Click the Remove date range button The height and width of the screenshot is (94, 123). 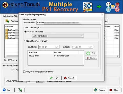coord(91,58)
